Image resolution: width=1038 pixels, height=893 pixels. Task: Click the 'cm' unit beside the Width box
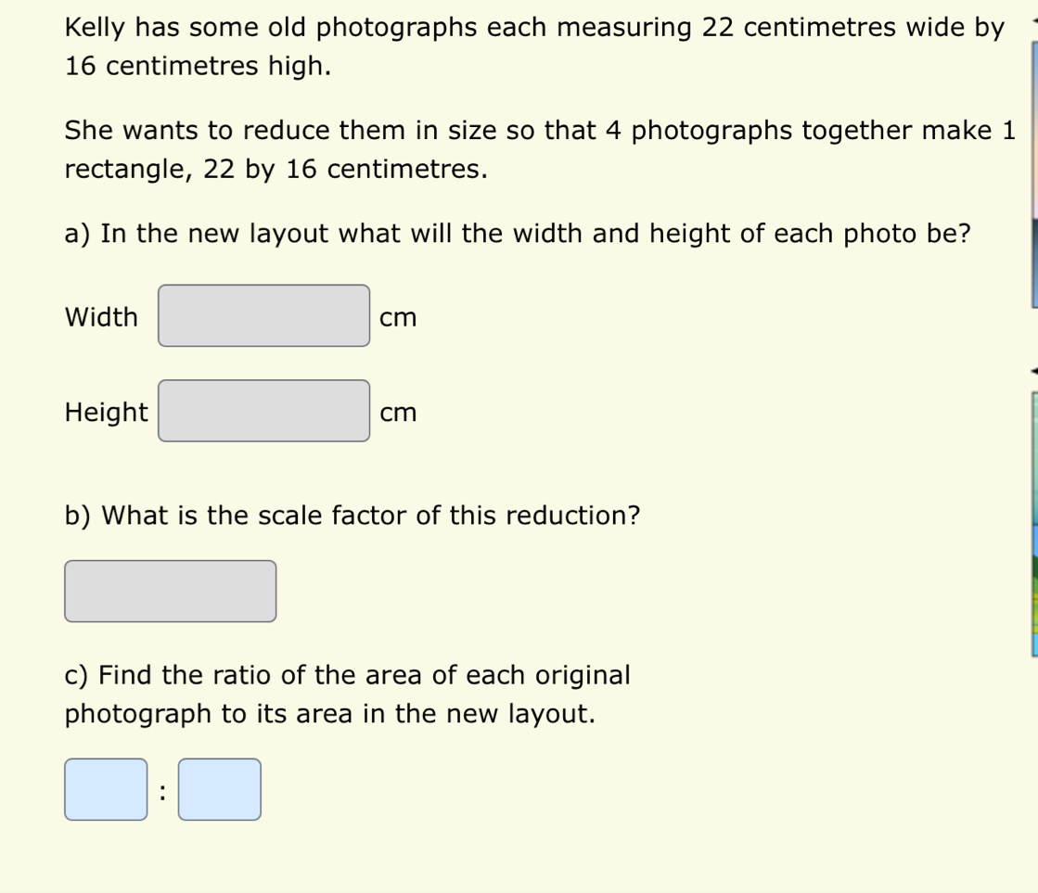pos(398,318)
